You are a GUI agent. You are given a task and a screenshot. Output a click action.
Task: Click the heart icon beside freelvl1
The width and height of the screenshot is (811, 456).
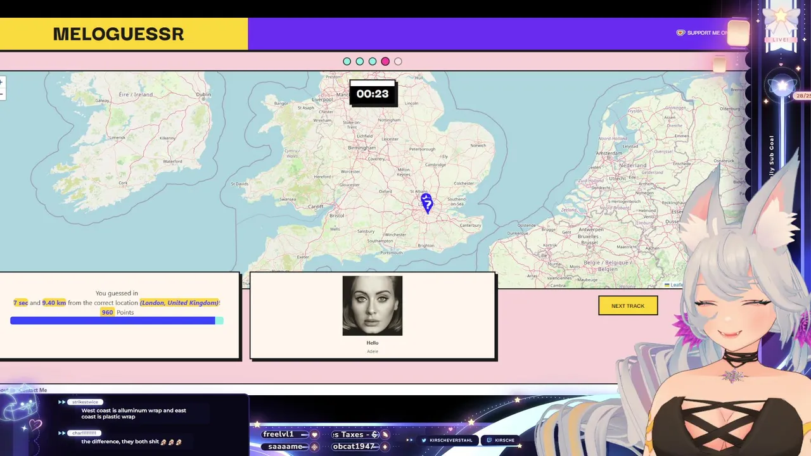click(314, 434)
